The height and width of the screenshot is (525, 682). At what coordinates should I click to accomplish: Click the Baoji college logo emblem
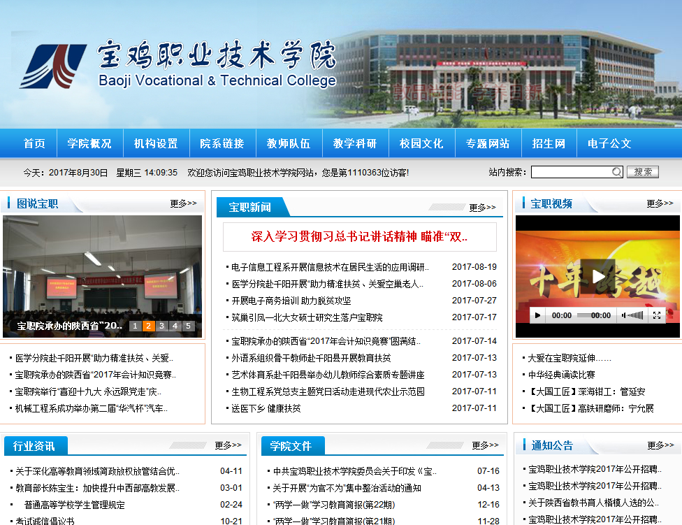[54, 67]
